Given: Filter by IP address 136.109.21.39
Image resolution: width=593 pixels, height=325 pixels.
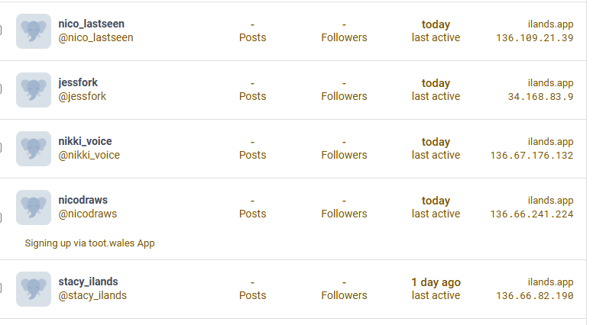Looking at the screenshot, I should coord(535,37).
